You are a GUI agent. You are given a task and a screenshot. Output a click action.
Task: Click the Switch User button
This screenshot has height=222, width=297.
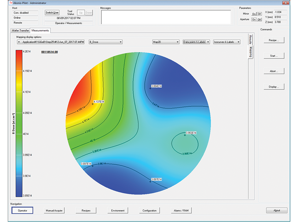(x=52, y=12)
